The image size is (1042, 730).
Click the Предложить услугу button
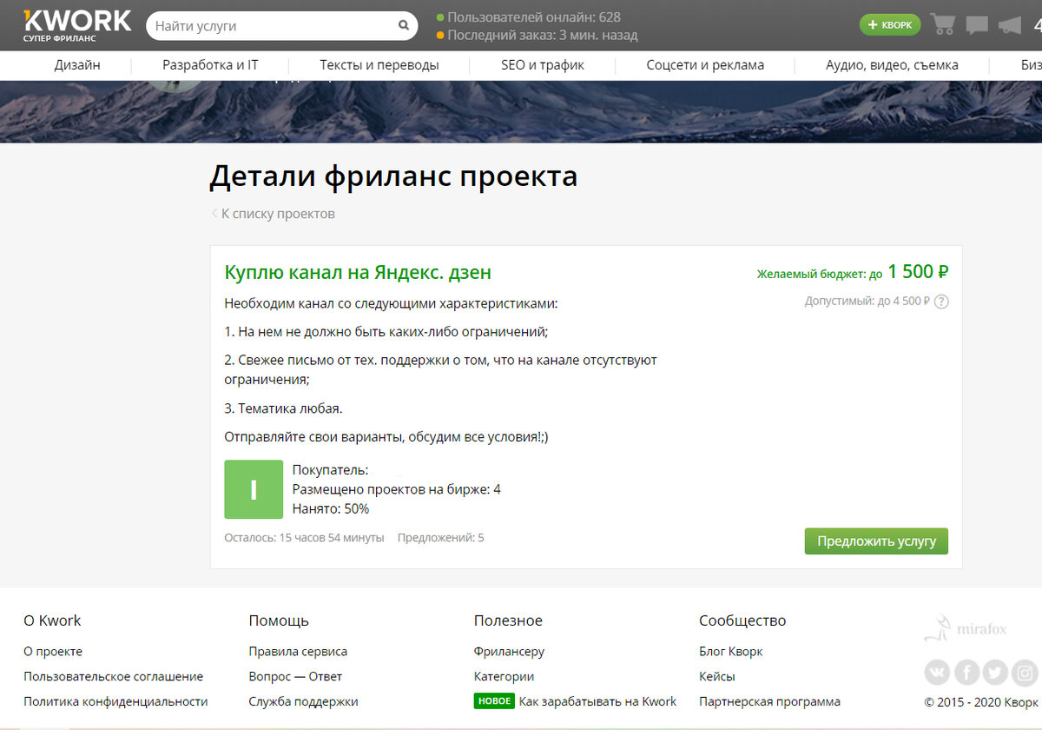(876, 541)
